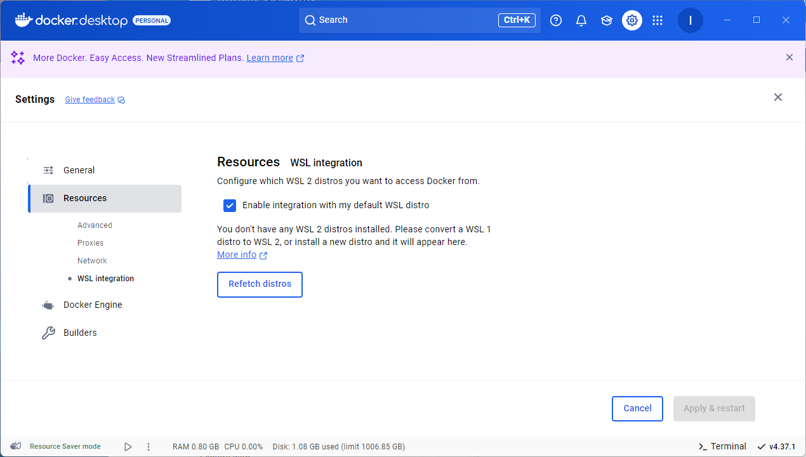The image size is (806, 457).
Task: Open the Learning center graduation cap icon
Action: coord(607,20)
